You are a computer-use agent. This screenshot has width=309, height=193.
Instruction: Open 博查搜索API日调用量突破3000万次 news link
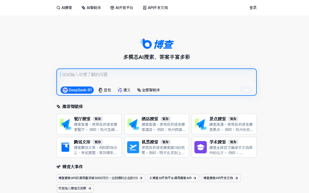101,178
